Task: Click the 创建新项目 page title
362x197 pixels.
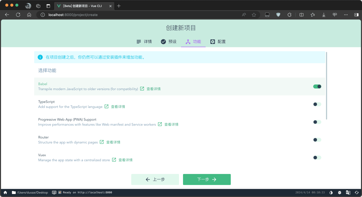Action: (x=181, y=28)
